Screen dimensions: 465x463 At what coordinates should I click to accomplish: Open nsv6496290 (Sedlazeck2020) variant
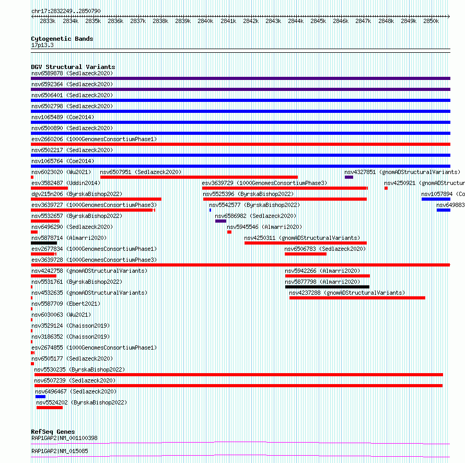click(72, 227)
